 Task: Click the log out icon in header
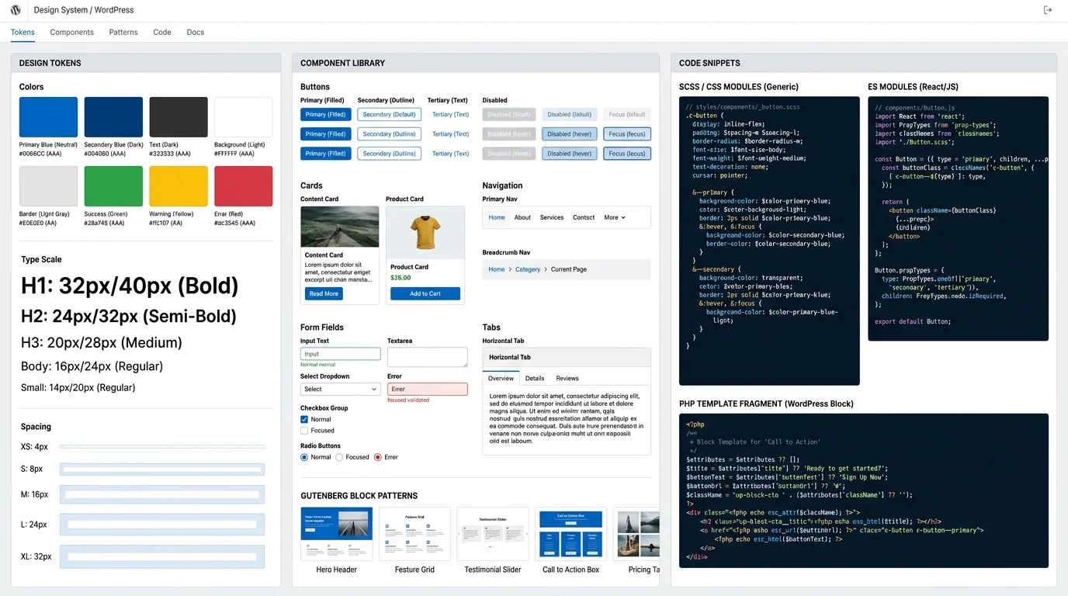[1048, 10]
